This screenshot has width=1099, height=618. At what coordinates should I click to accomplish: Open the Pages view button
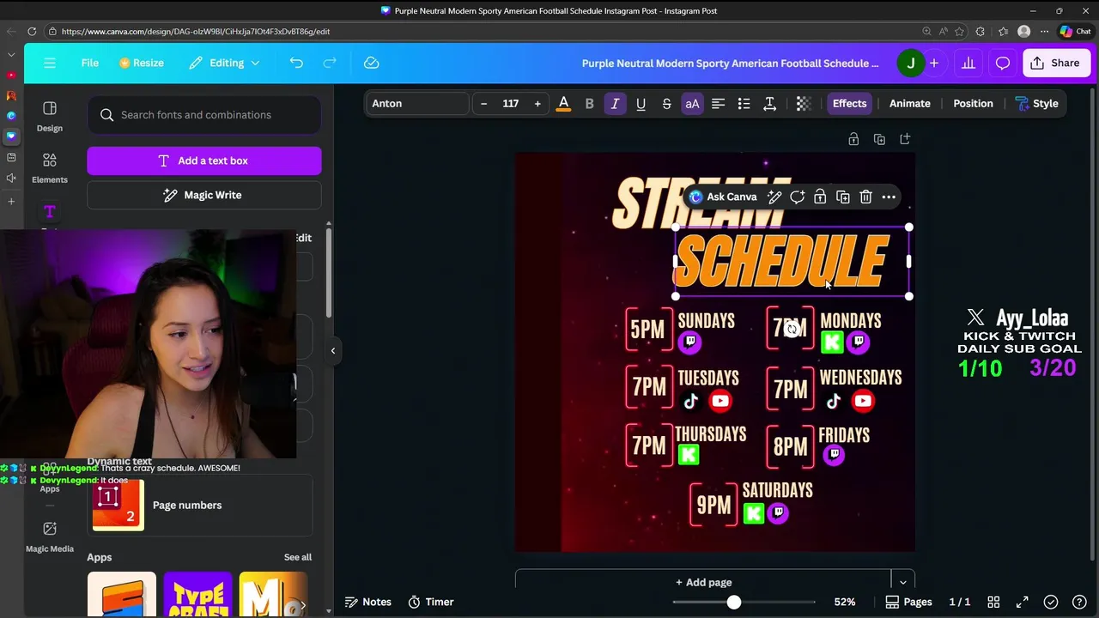[x=908, y=602]
